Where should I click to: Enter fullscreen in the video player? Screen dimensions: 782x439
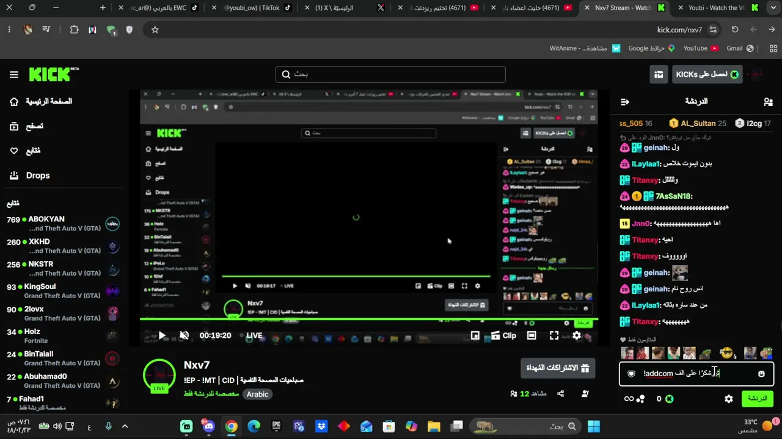554,335
